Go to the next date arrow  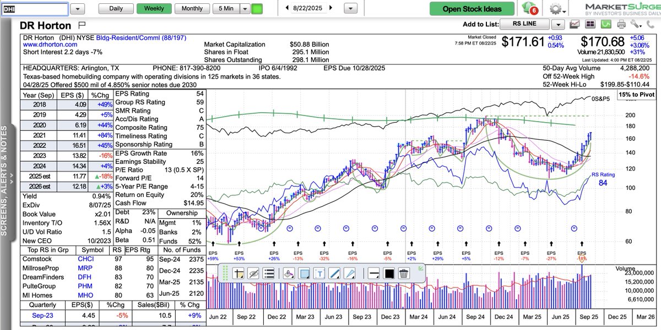point(330,8)
